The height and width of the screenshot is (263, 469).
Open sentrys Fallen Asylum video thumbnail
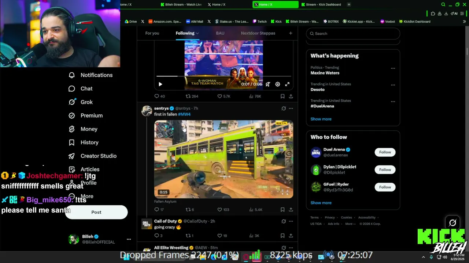[224, 159]
